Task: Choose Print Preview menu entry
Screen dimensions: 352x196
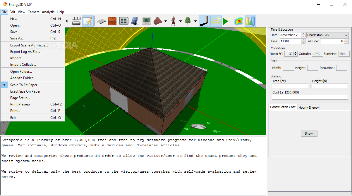Action: click(x=32, y=104)
